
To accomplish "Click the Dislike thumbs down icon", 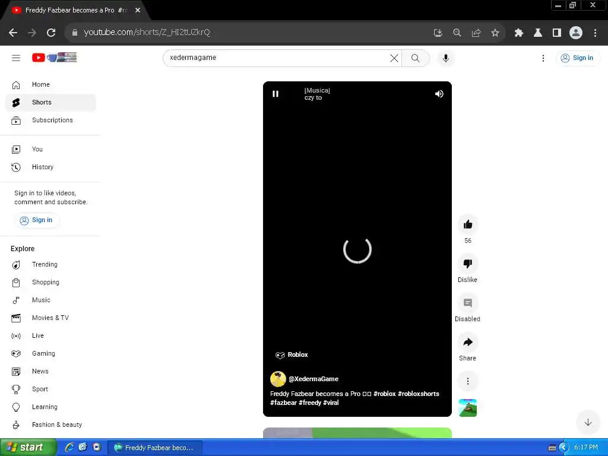I will coord(468,264).
